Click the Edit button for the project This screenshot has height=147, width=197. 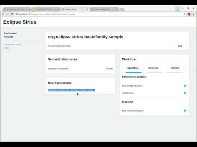[x=180, y=46]
